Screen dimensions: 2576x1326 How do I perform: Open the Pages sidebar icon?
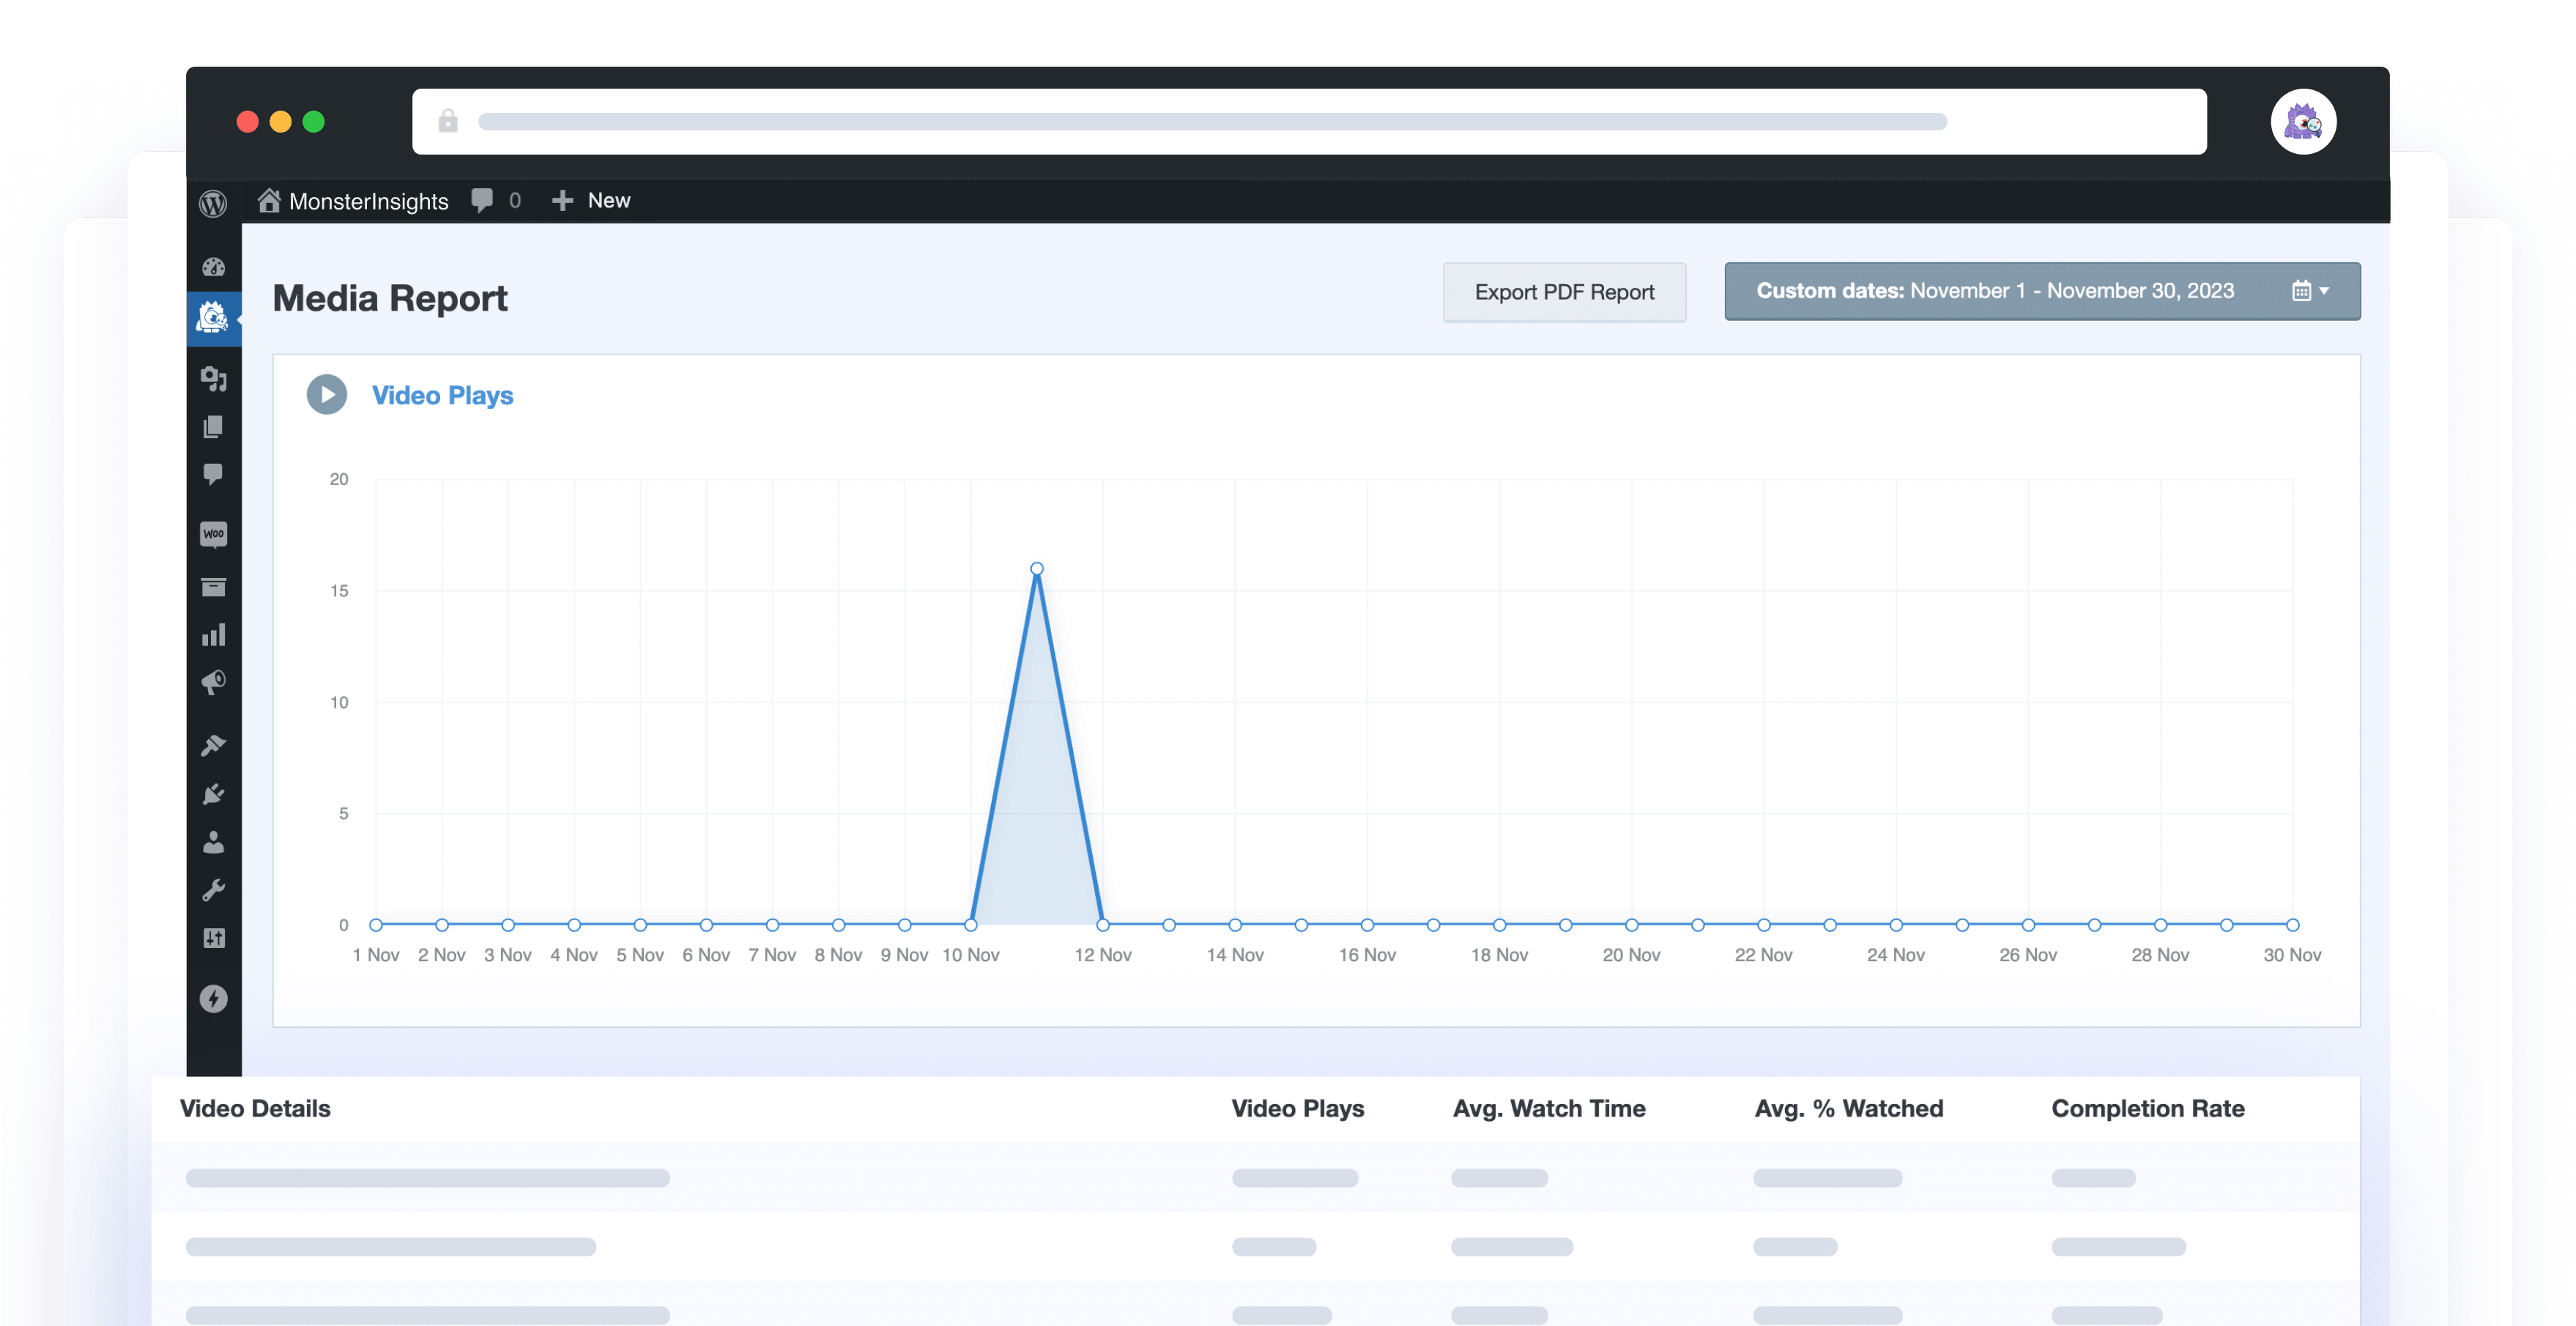pos(213,427)
